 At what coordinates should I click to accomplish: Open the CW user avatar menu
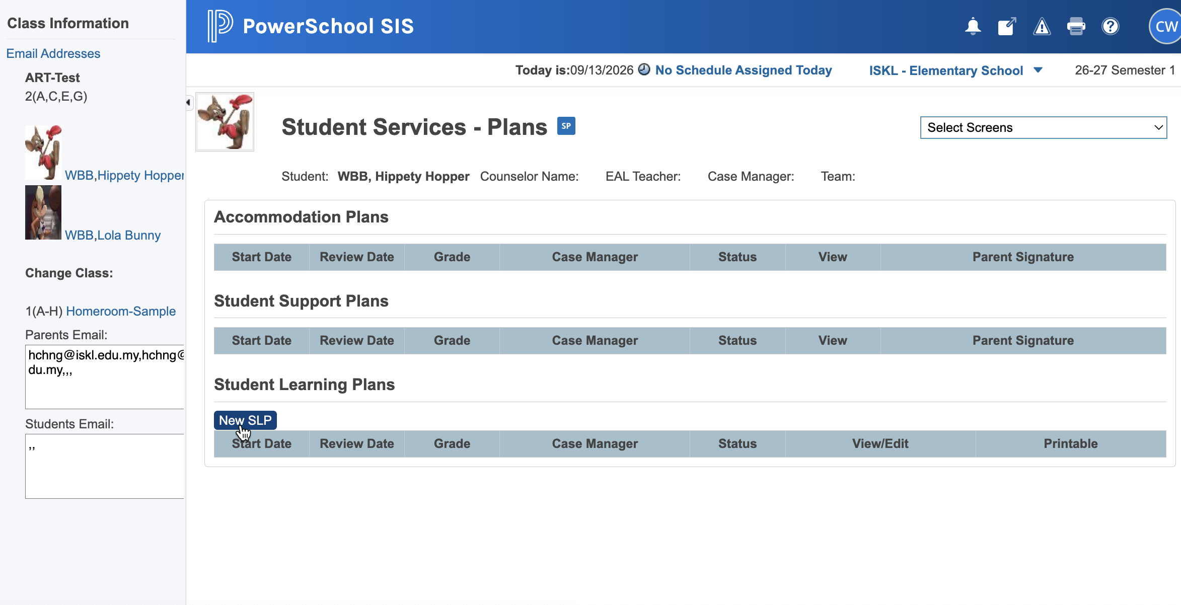tap(1165, 26)
